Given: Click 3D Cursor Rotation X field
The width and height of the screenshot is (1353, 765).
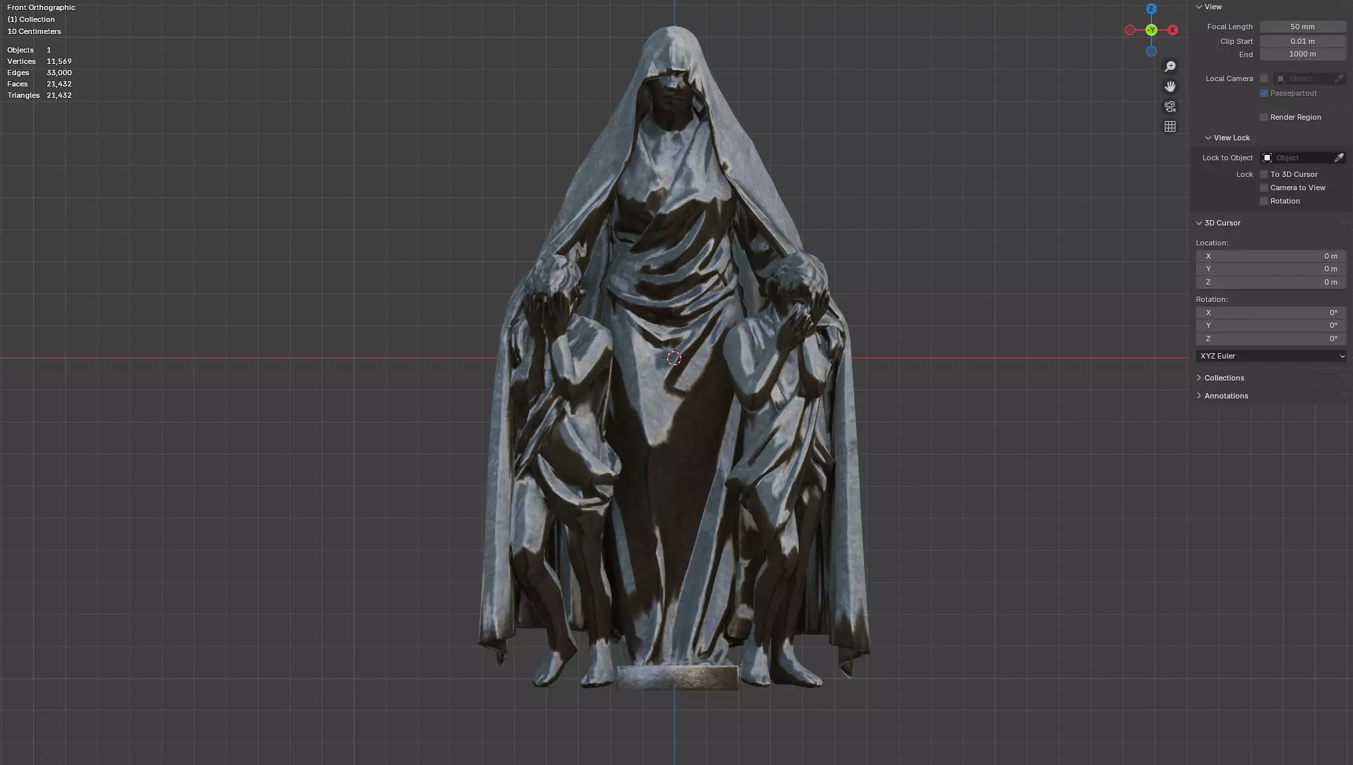Looking at the screenshot, I should click(x=1271, y=313).
